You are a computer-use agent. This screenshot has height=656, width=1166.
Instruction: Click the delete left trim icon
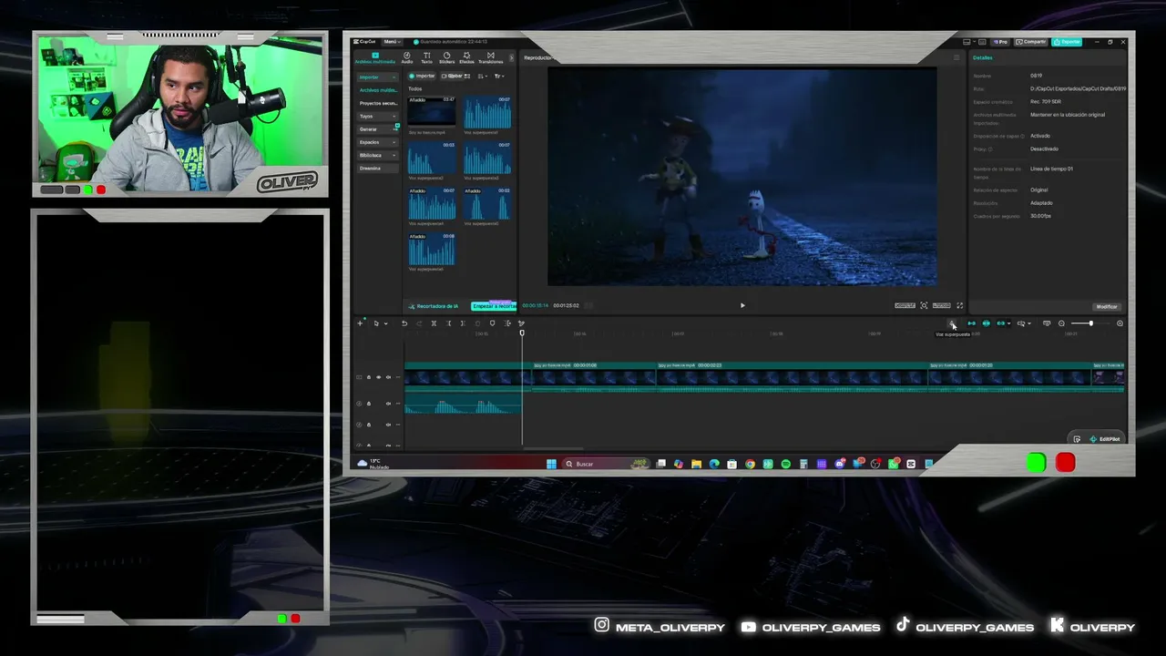(x=448, y=323)
